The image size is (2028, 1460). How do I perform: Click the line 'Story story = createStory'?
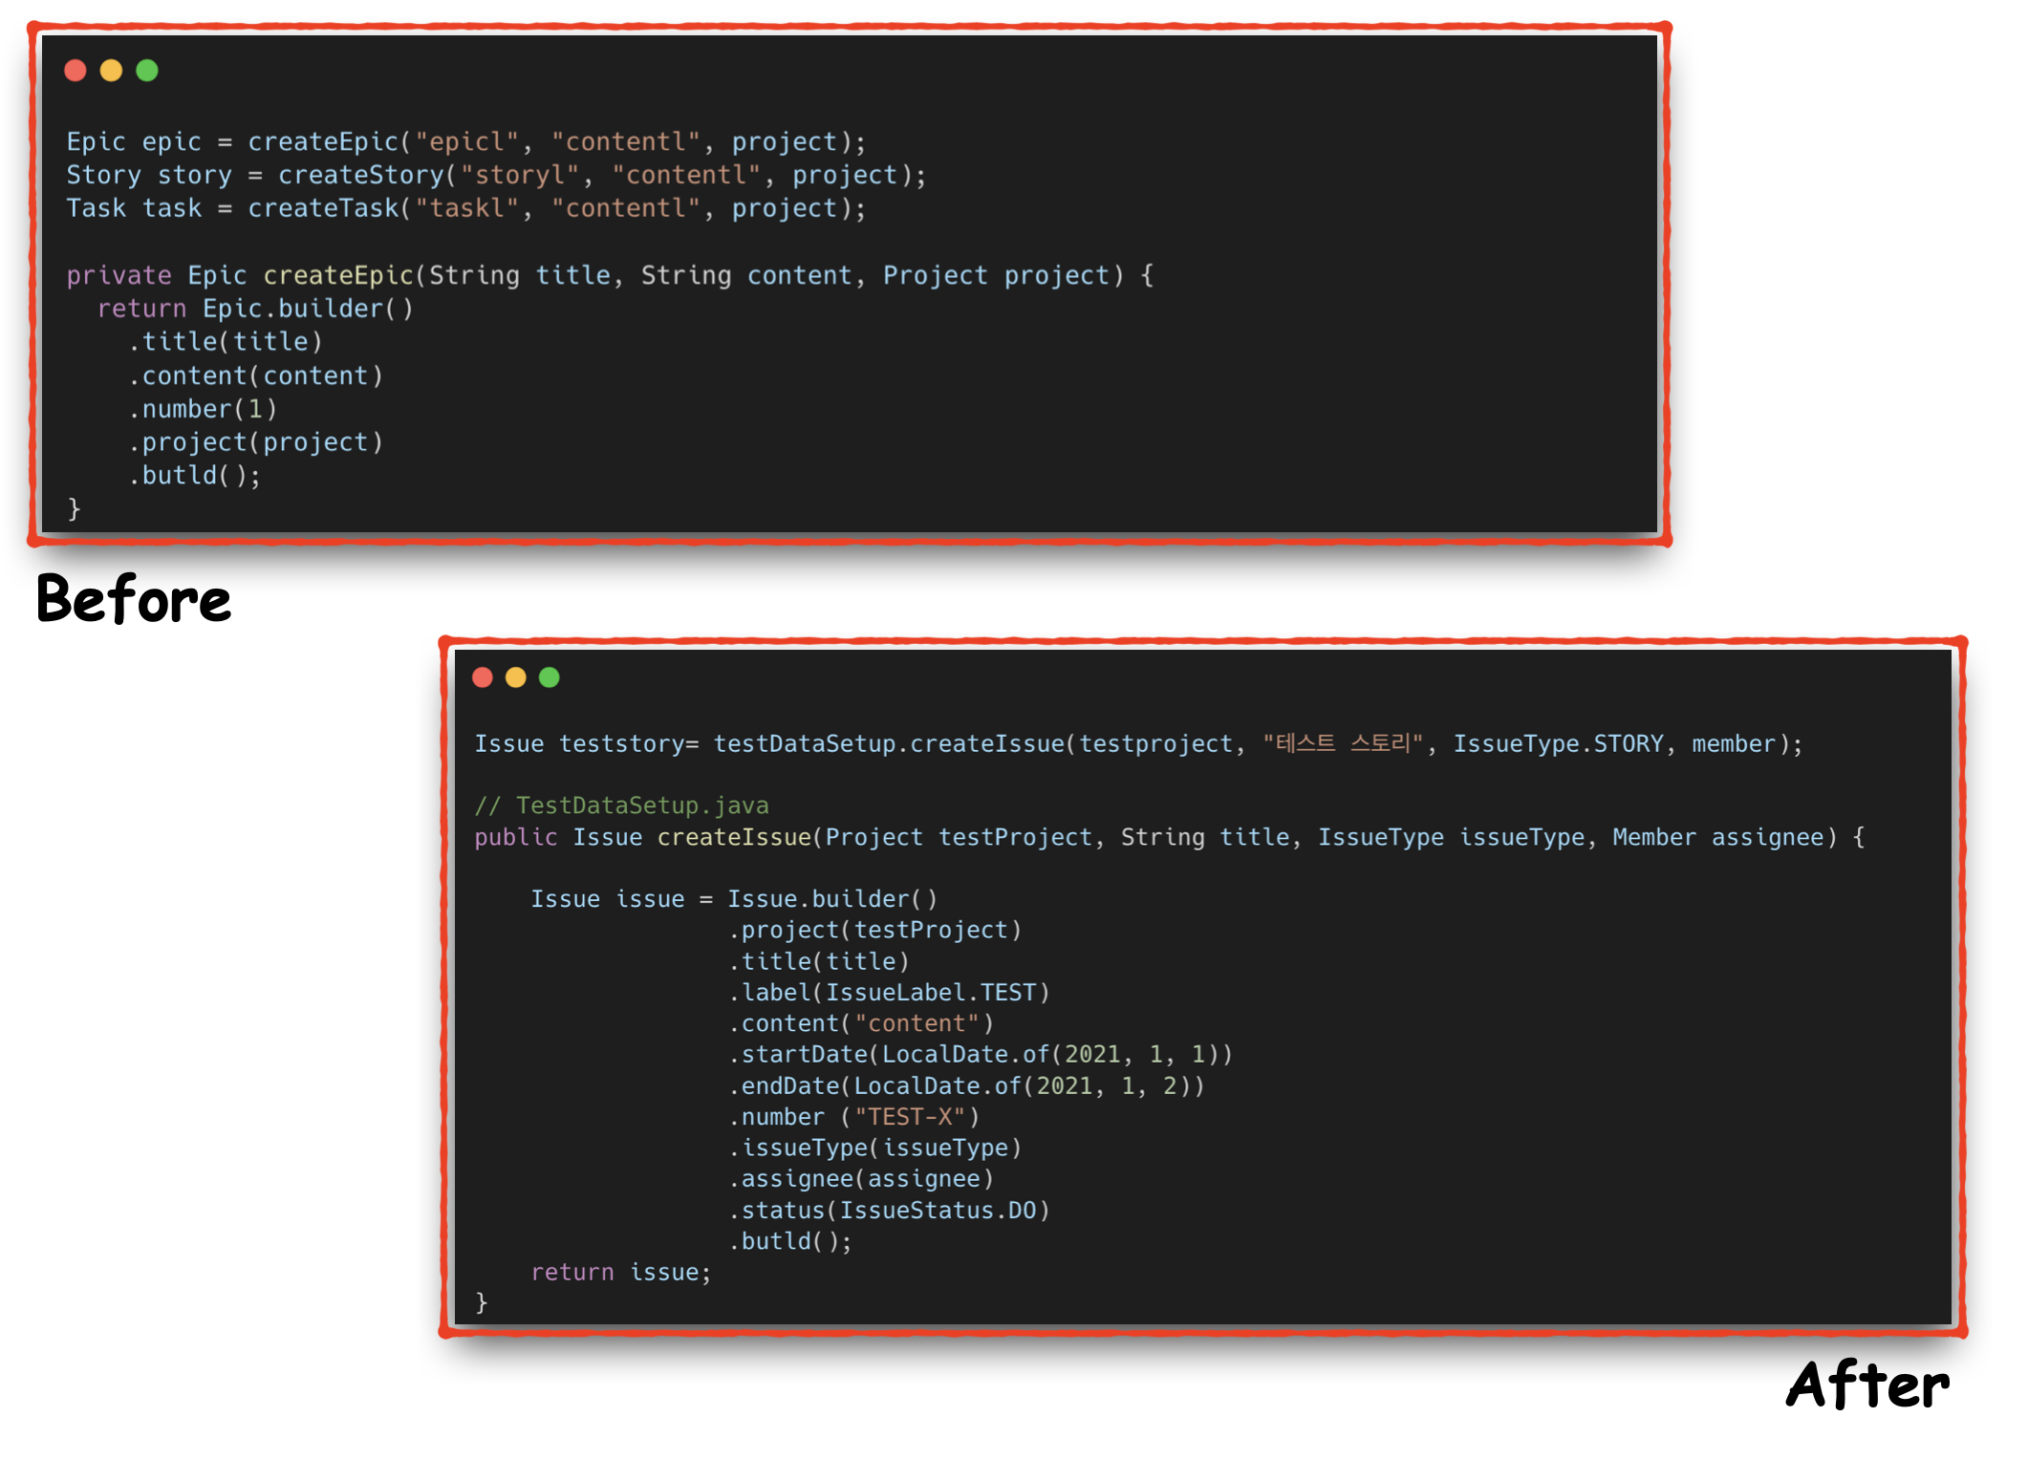pyautogui.click(x=497, y=176)
